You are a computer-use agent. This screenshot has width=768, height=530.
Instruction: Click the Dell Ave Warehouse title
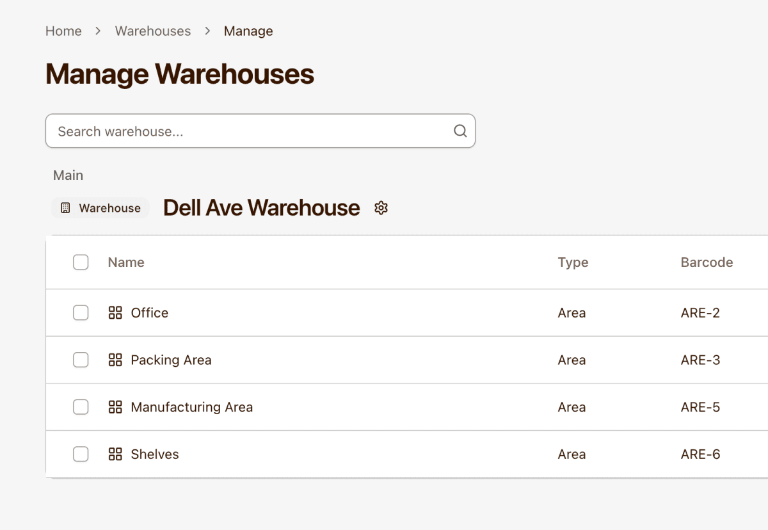pos(262,208)
